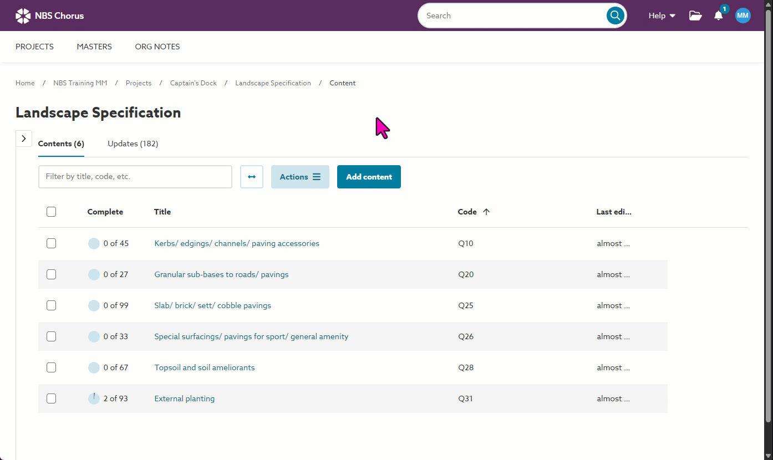Image resolution: width=773 pixels, height=460 pixels.
Task: Open the Actions menu
Action: pos(300,177)
